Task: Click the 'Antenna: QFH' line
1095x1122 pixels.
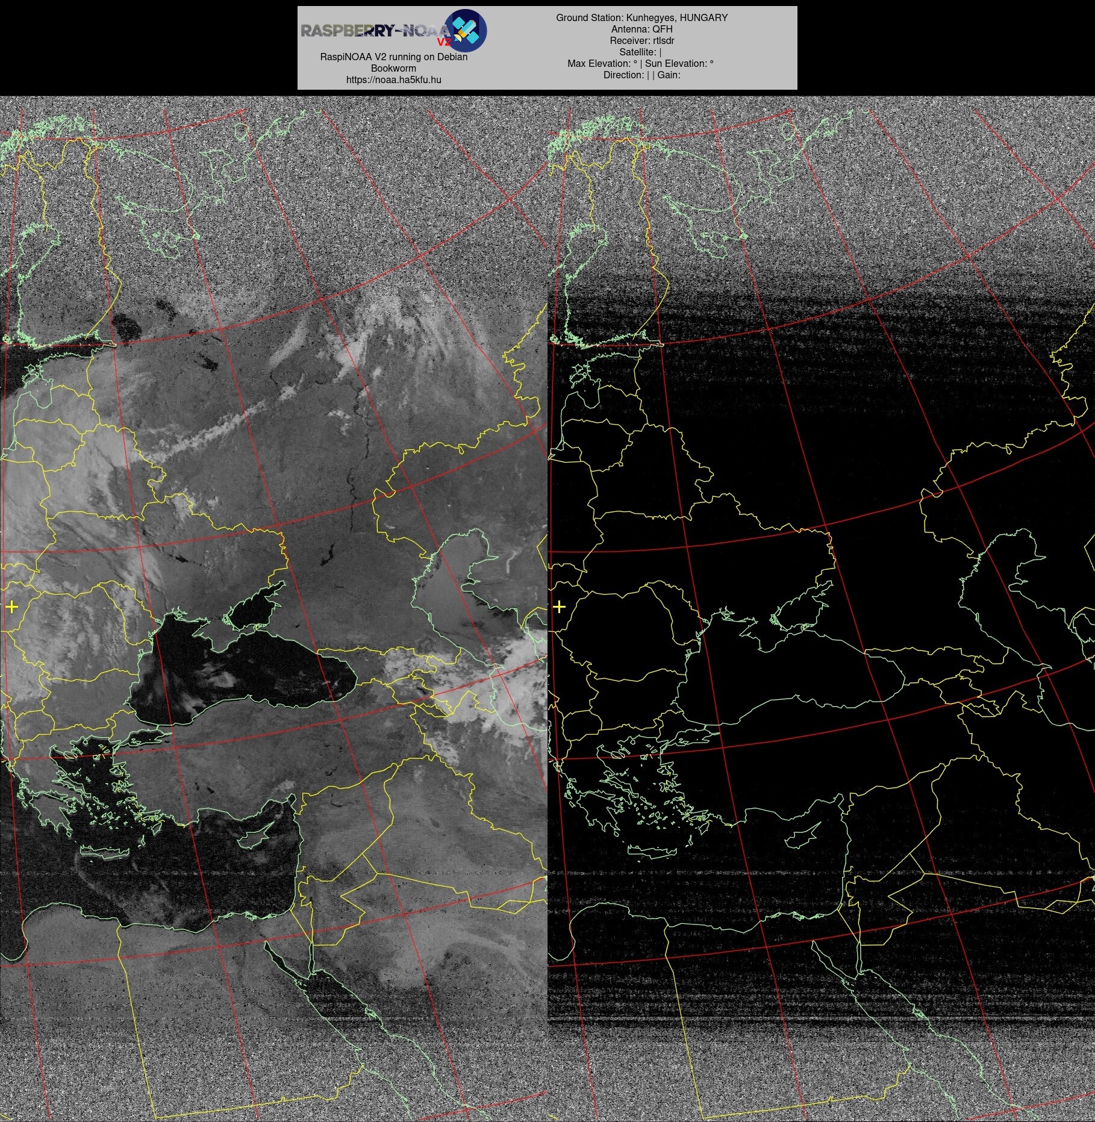Action: coord(641,30)
